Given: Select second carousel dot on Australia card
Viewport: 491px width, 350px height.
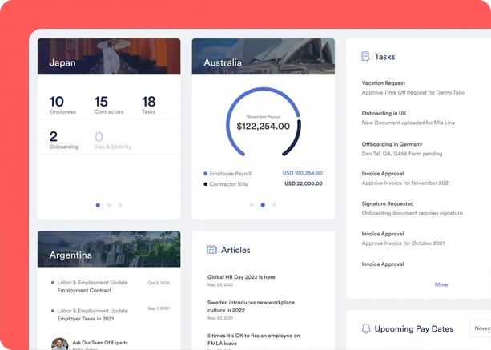Looking at the screenshot, I should click(x=263, y=205).
